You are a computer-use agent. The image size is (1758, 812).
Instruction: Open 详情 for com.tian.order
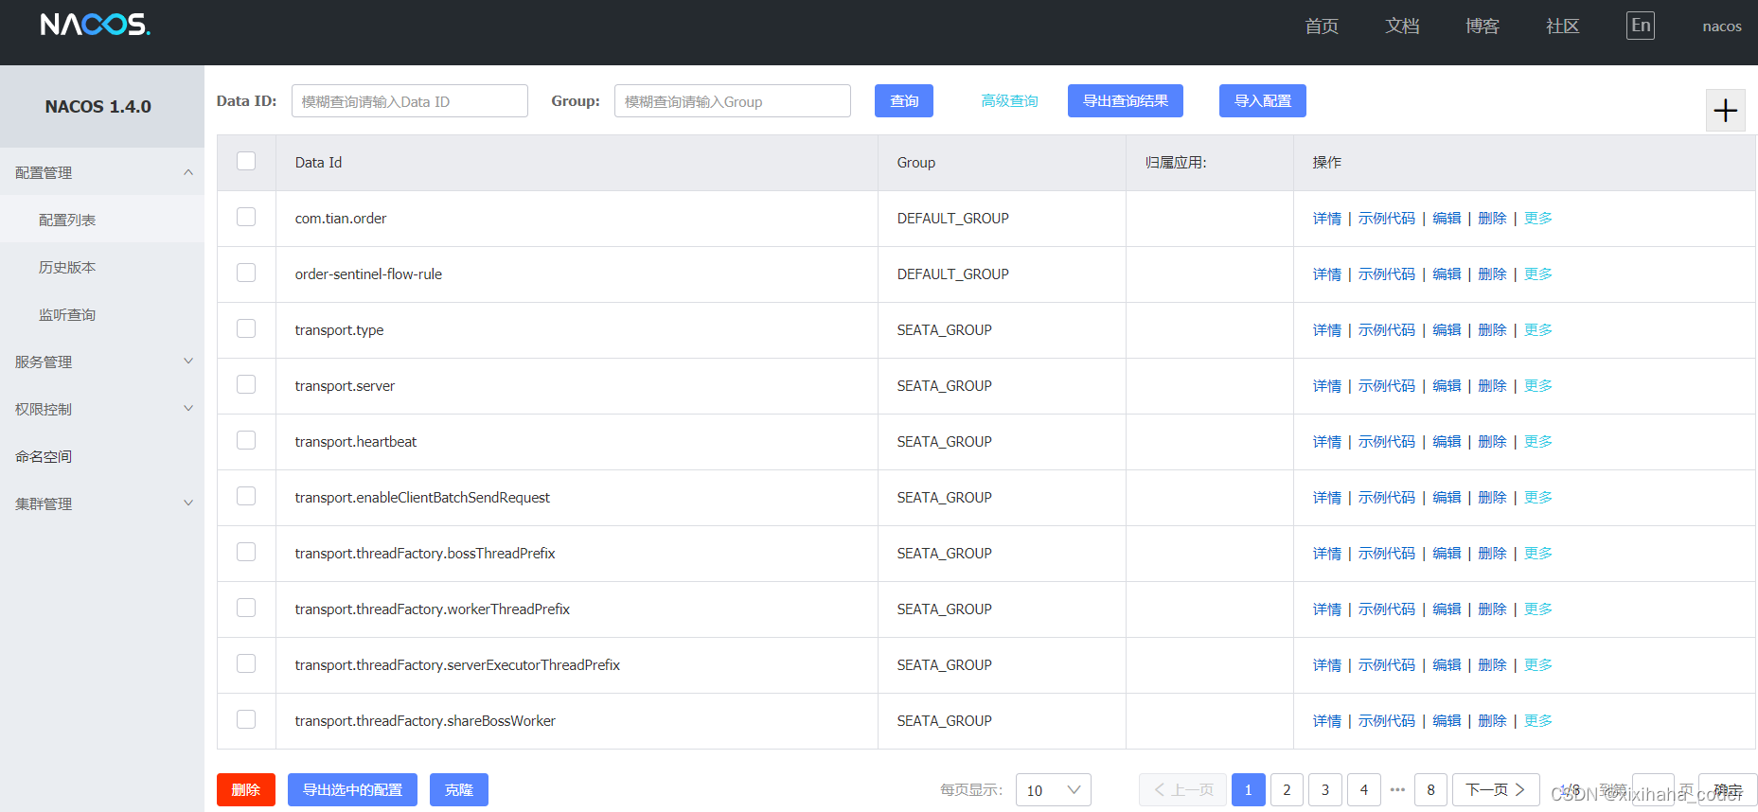(1327, 219)
